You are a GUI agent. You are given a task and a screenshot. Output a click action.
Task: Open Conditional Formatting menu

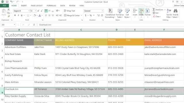(x=110, y=13)
